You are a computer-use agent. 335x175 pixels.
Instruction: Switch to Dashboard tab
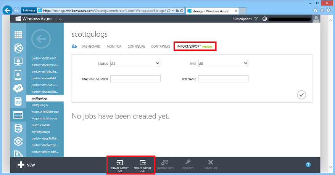coord(91,46)
